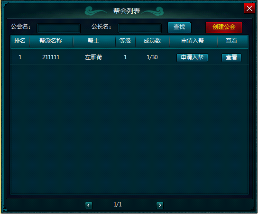Go to the next page arrow
Viewport: 258px width, 214px height.
pyautogui.click(x=160, y=205)
